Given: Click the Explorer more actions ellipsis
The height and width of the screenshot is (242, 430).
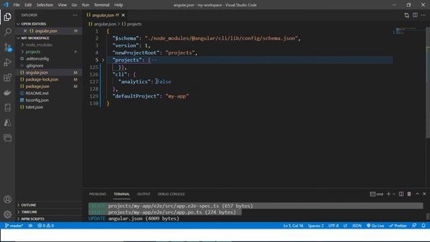Looking at the screenshot, I should click(x=75, y=15).
